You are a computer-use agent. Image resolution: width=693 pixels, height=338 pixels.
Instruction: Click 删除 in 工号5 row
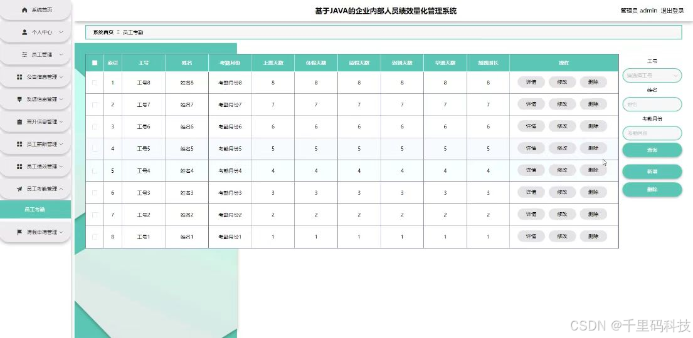coord(593,148)
